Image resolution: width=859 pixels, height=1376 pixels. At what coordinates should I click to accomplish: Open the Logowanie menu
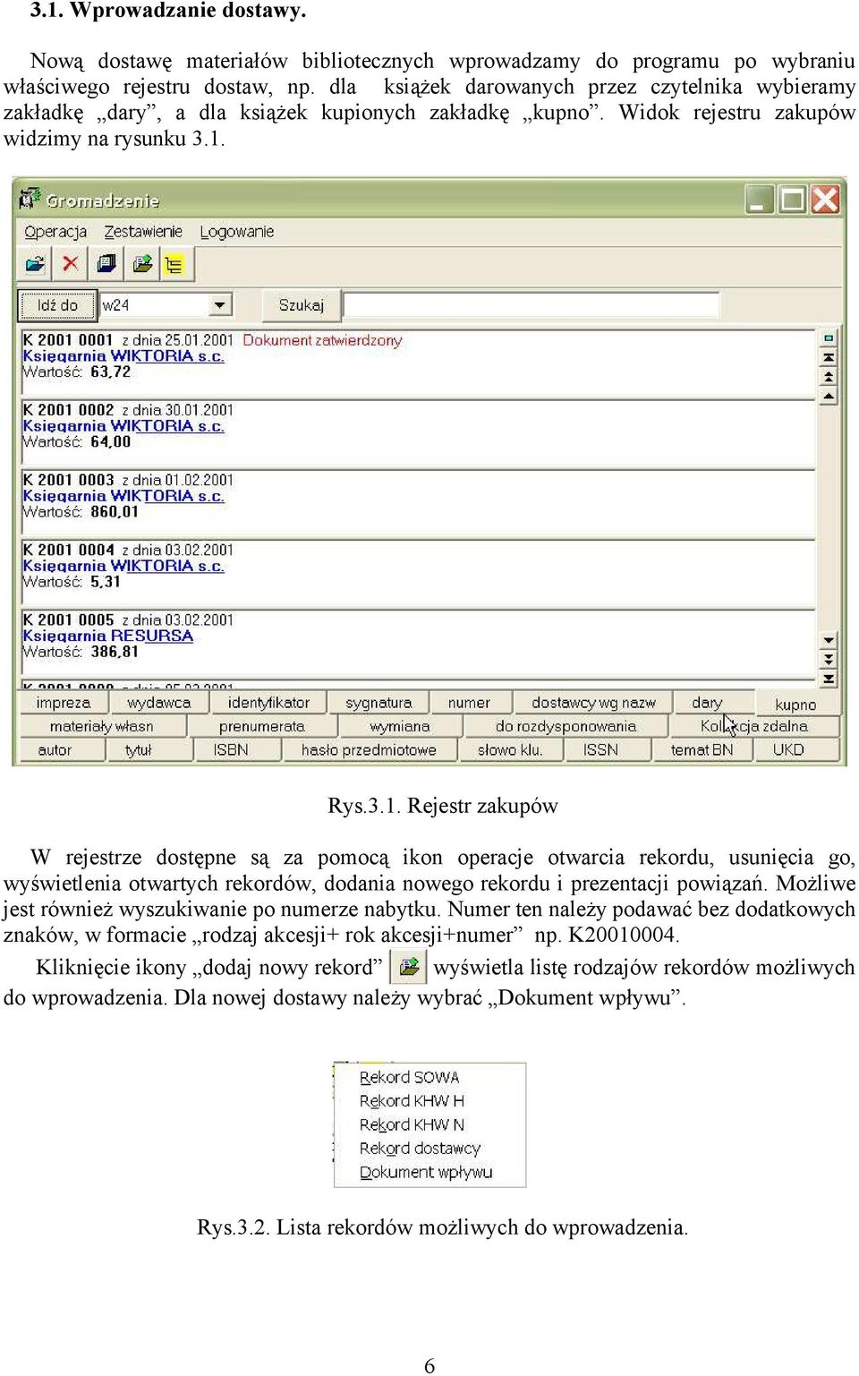tap(237, 232)
